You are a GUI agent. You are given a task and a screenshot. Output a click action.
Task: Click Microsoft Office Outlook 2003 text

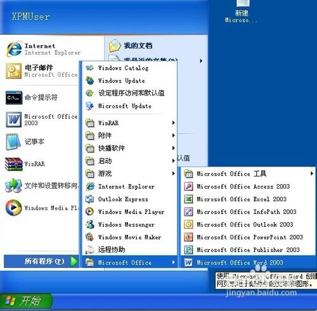245,225
